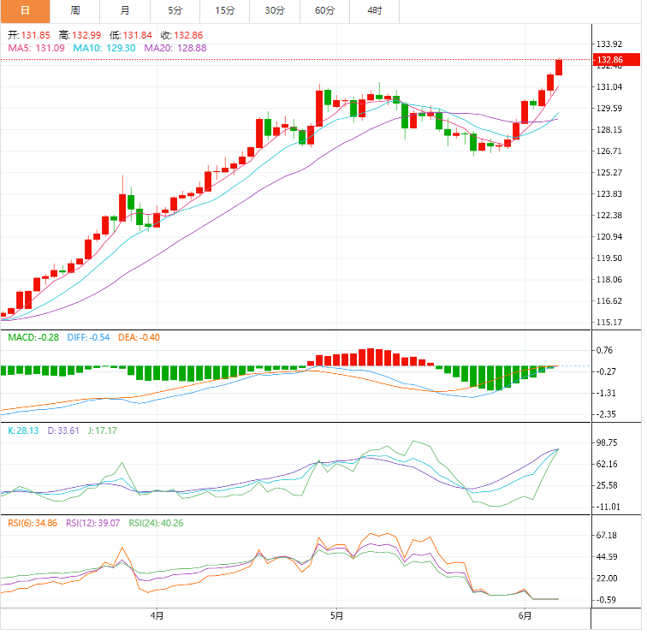Click the 4月 date axis marker
This screenshot has width=647, height=641.
click(157, 615)
